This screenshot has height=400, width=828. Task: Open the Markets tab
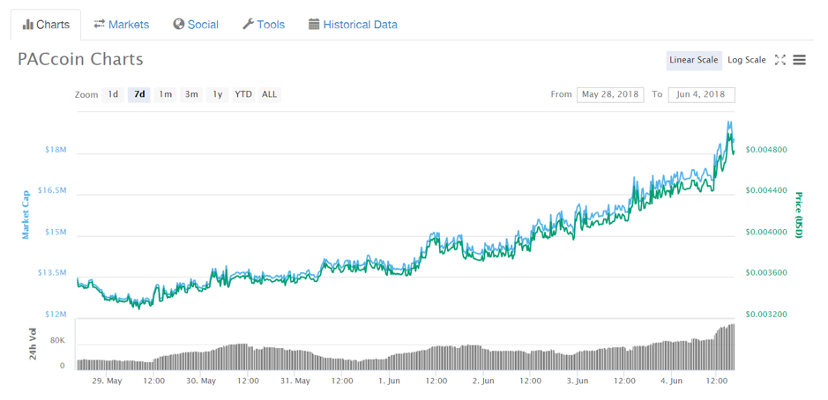pyautogui.click(x=122, y=25)
